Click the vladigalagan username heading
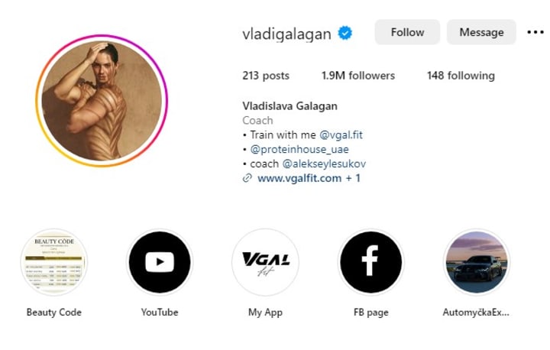This screenshot has width=550, height=350. [x=286, y=34]
